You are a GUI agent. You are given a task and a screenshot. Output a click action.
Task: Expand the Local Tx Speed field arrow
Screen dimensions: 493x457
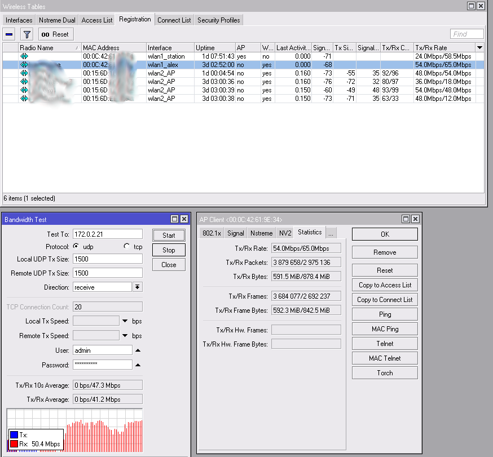coord(125,321)
